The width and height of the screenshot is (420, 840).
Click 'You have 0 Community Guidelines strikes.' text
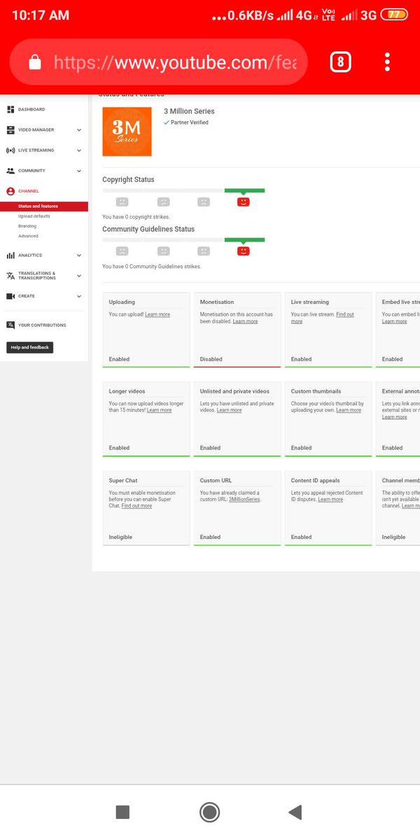pyautogui.click(x=152, y=267)
